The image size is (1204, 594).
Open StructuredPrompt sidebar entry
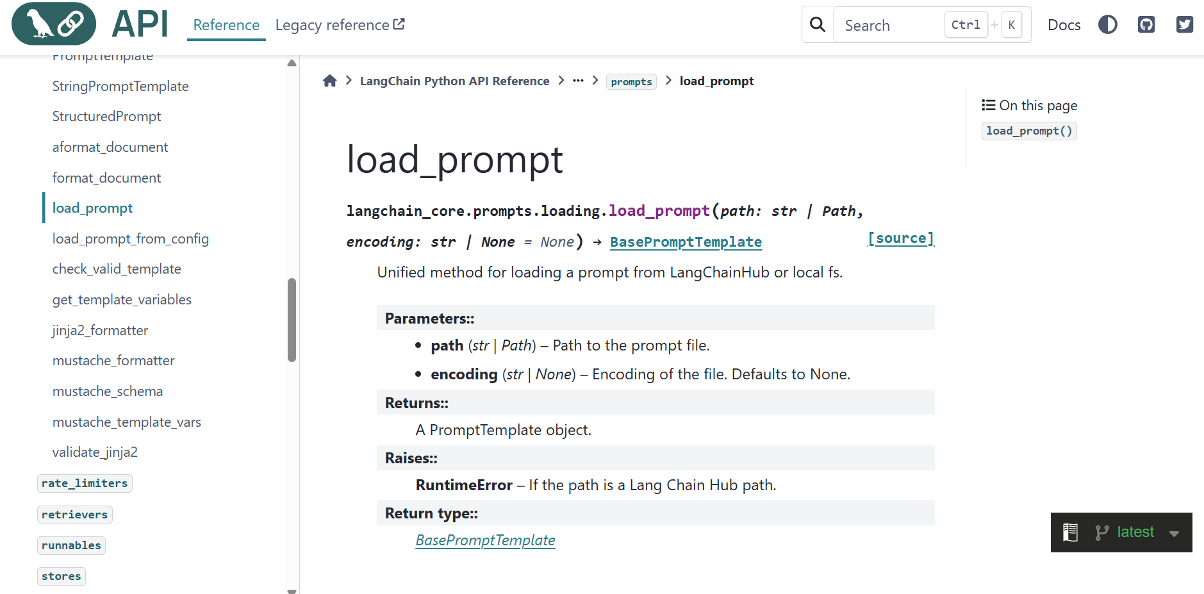[106, 116]
